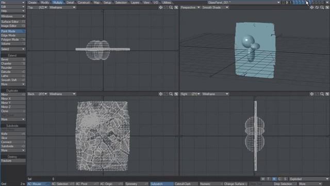Open the Select dropdown in the sidebar

coord(13,49)
